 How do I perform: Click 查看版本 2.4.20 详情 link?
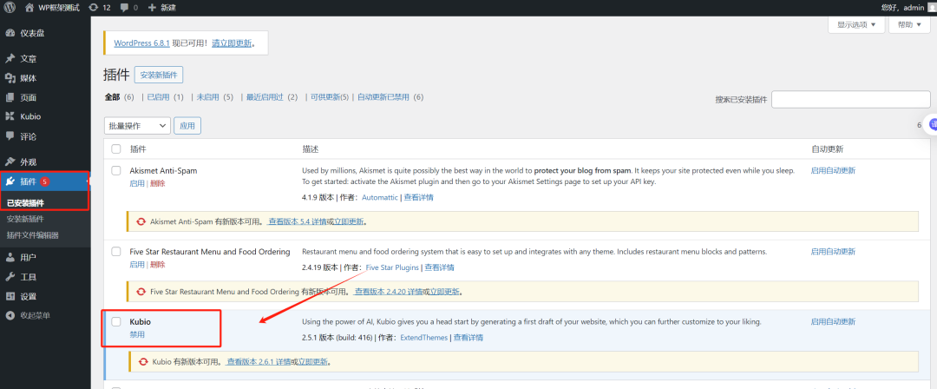[x=389, y=292]
